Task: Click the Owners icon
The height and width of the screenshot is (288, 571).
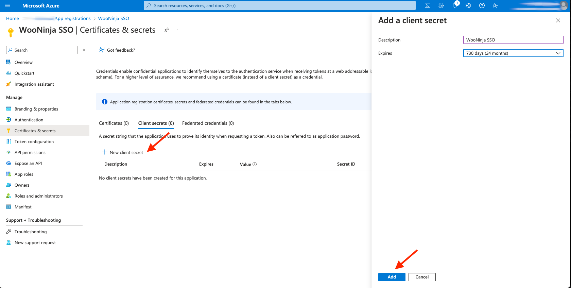Action: pos(8,185)
